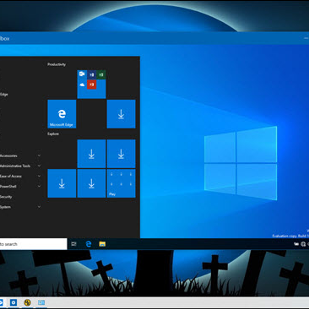309x309 pixels.
Task: Click the OneDrive cloud icon in Office tile
Action: click(x=82, y=84)
